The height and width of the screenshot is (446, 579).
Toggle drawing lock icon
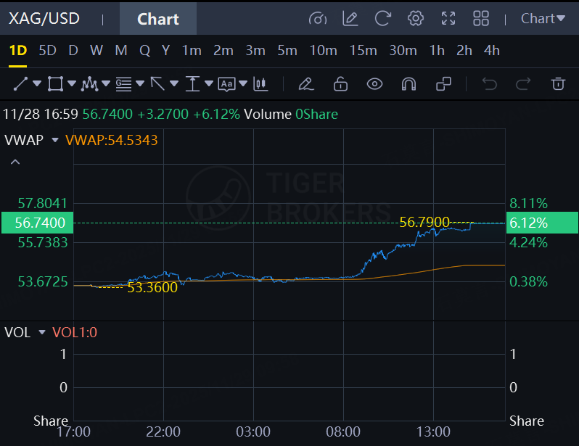(x=340, y=84)
